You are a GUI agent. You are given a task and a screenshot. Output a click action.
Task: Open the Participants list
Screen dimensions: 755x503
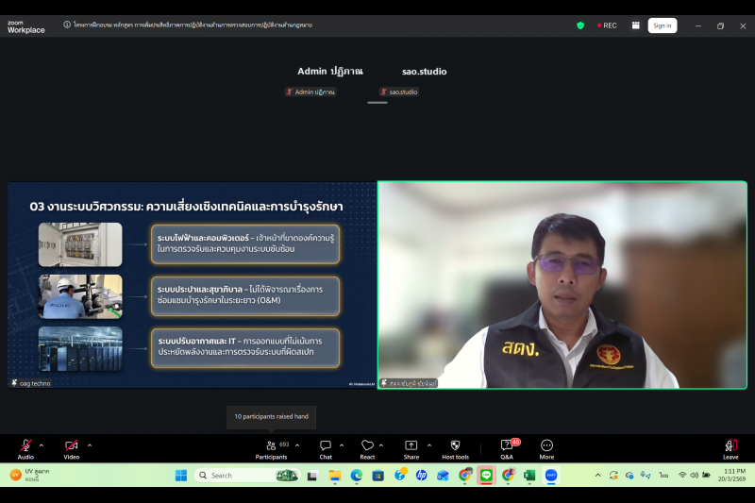[271, 447]
